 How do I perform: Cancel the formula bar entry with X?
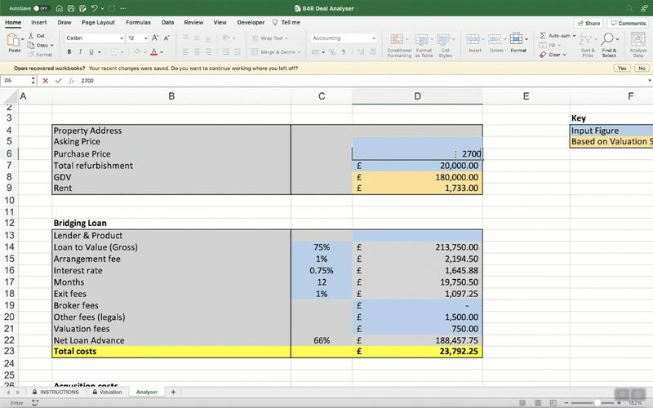[x=46, y=81]
